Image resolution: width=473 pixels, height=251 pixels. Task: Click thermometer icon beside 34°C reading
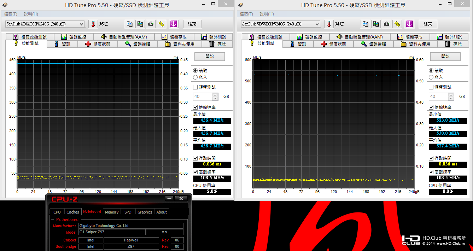point(329,24)
